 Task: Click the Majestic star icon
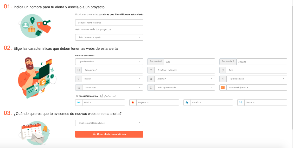pos(133,103)
